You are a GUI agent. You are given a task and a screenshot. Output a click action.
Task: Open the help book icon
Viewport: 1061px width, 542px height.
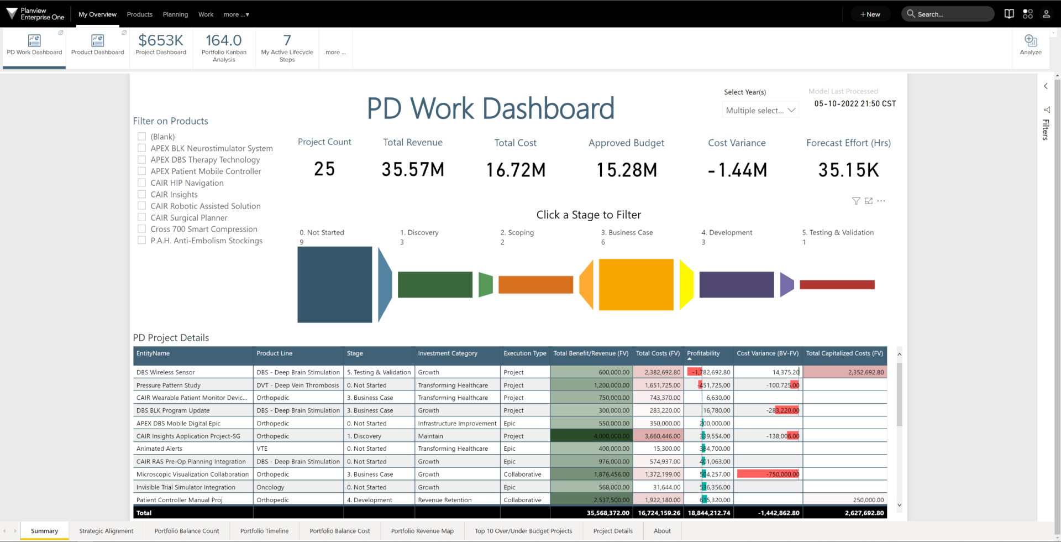[x=1009, y=14]
